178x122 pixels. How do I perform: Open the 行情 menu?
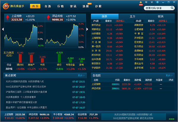[61, 6]
